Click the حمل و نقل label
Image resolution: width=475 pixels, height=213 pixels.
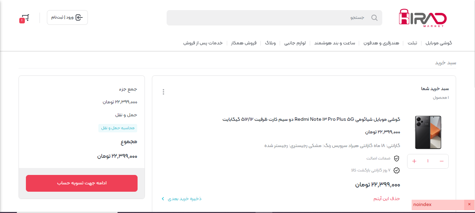pyautogui.click(x=126, y=115)
